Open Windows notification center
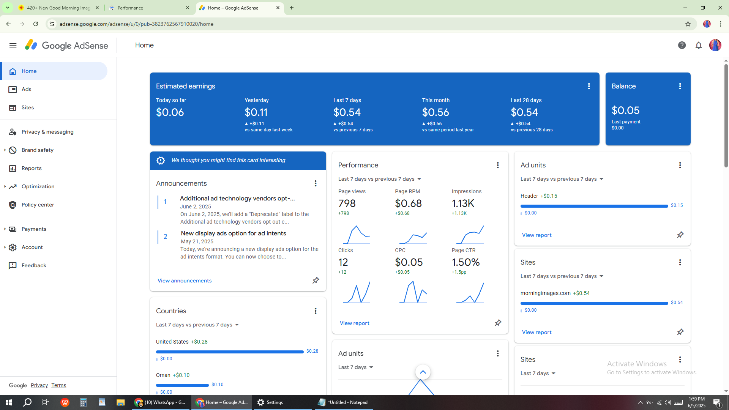Viewport: 729px width, 410px height. coord(717,402)
